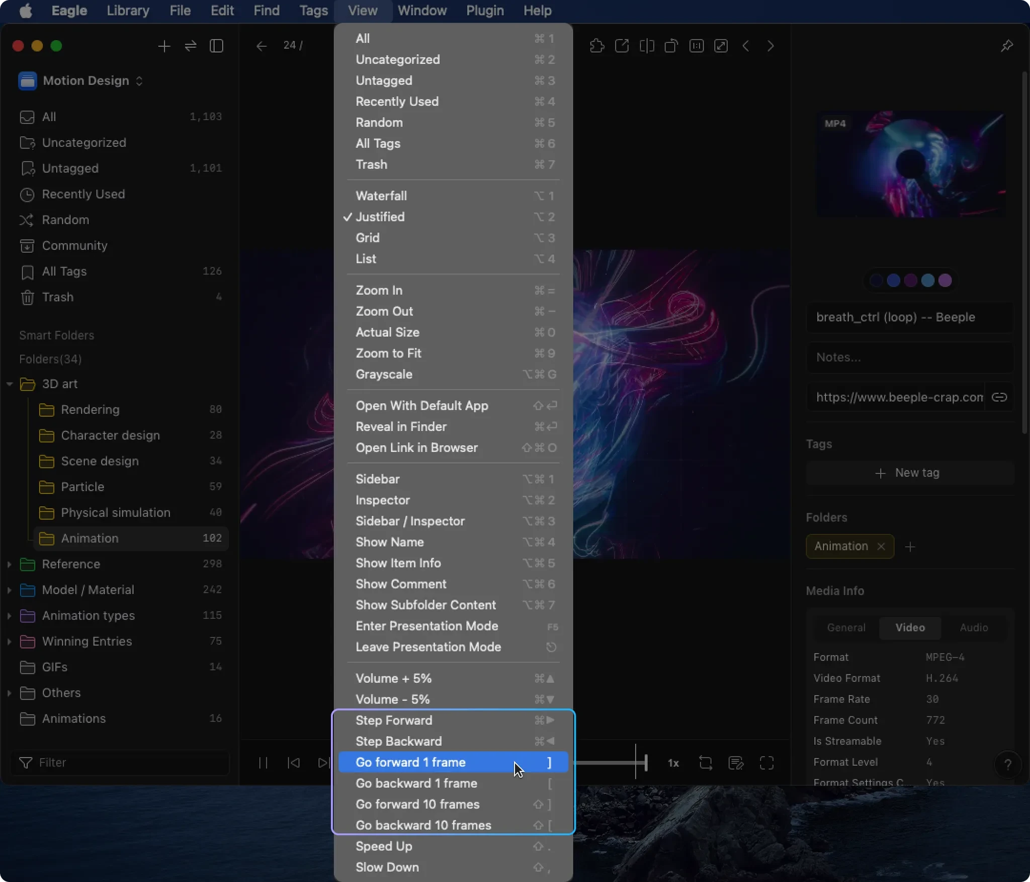
Task: Expand the Animation types folder
Action: [10, 615]
